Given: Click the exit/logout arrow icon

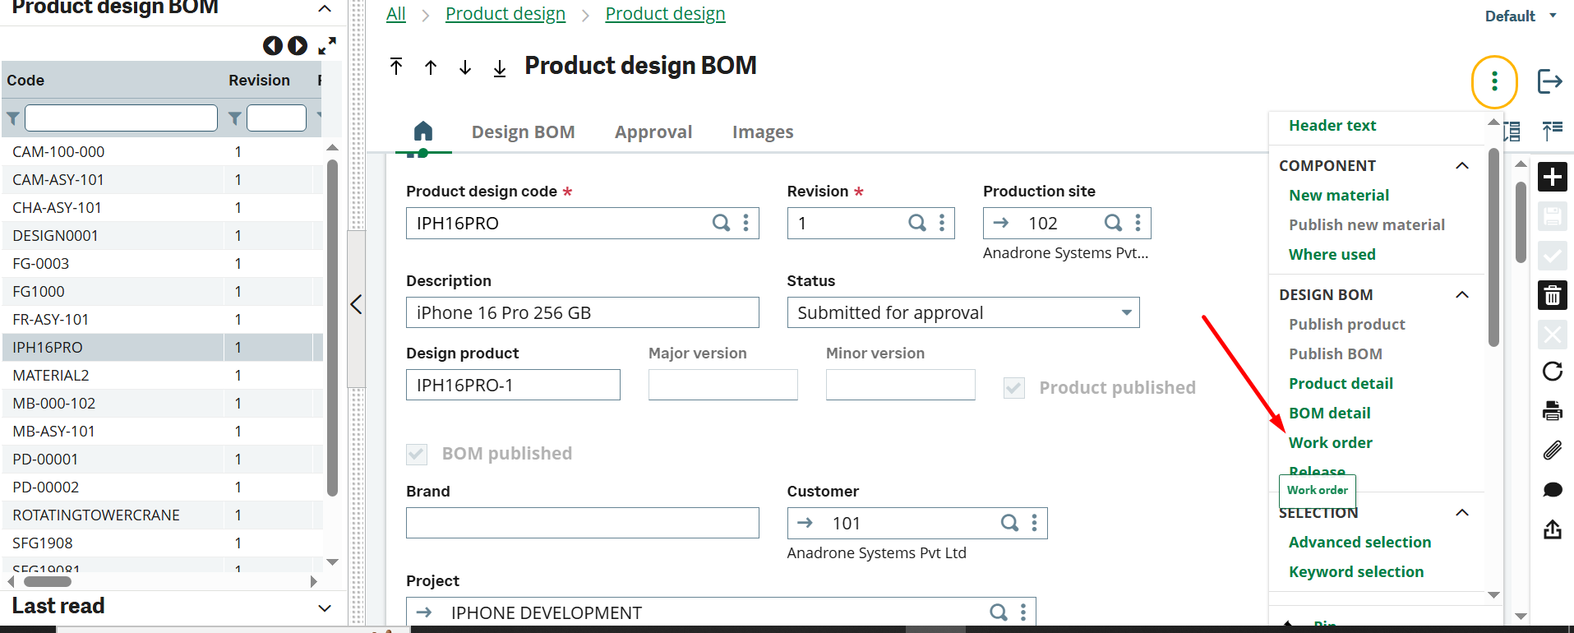Looking at the screenshot, I should click(x=1549, y=81).
